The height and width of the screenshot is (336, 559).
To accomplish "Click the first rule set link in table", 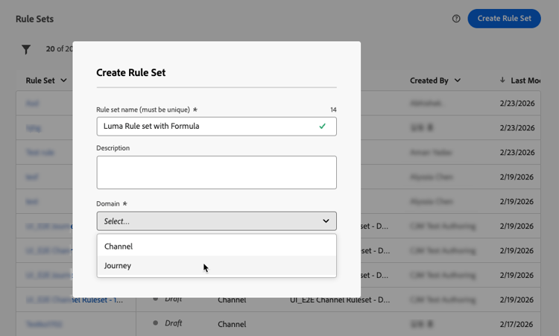I will pyautogui.click(x=32, y=104).
